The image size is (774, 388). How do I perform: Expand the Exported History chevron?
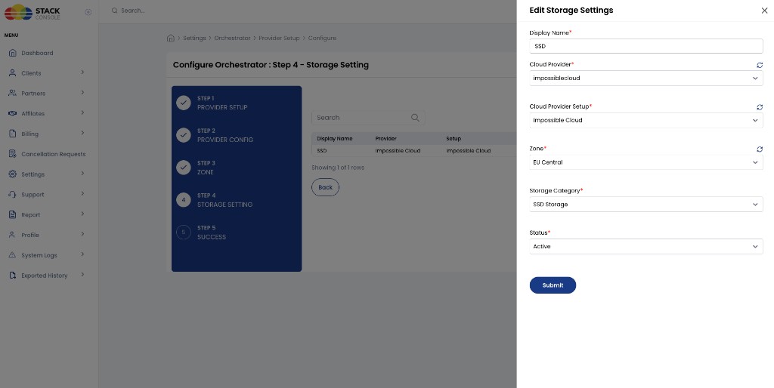pyautogui.click(x=82, y=275)
